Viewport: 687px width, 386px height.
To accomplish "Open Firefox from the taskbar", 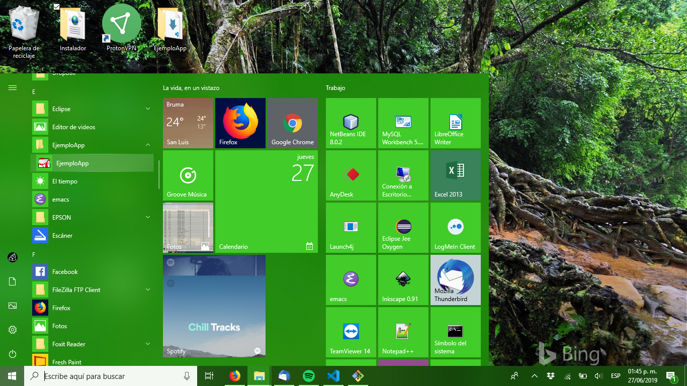I will point(234,376).
